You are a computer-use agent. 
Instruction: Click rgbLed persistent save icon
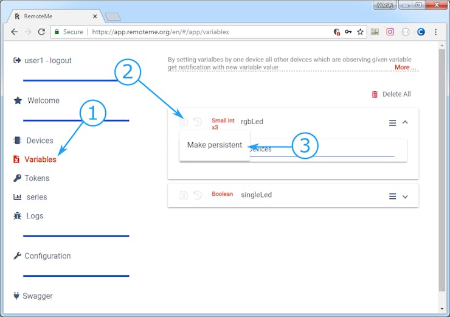184,122
